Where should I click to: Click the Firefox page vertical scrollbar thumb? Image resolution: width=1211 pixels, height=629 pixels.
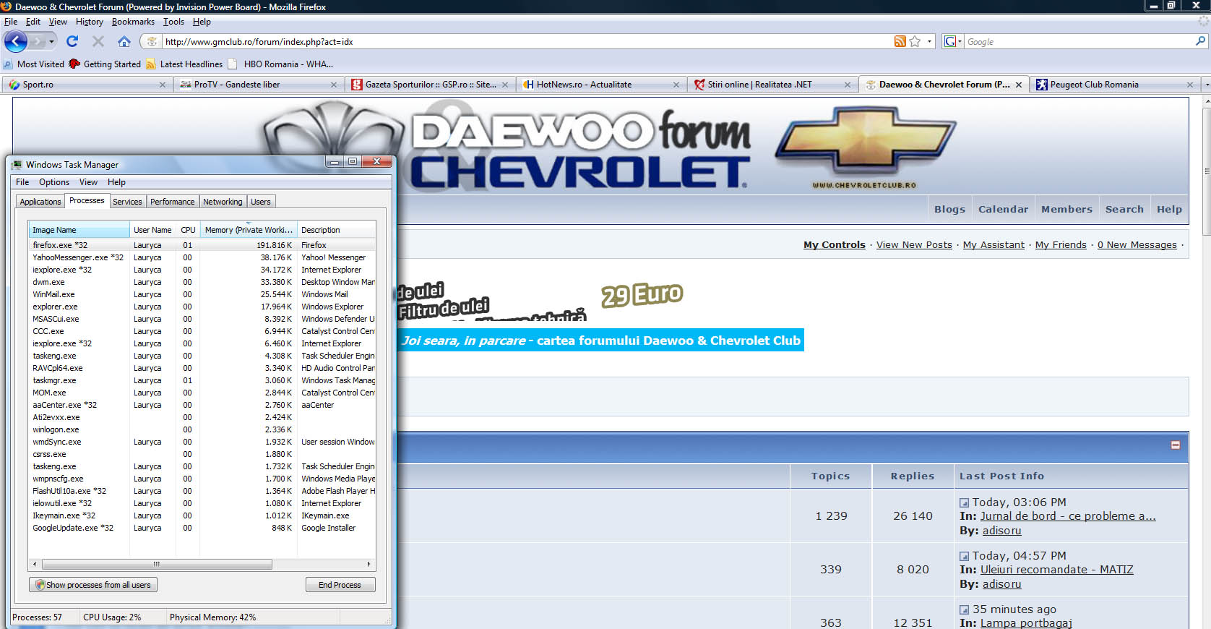1207,171
